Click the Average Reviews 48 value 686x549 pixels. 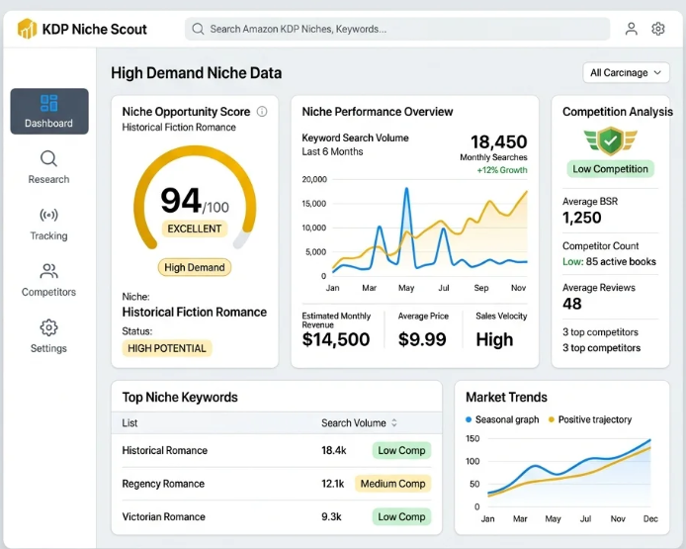(x=572, y=304)
